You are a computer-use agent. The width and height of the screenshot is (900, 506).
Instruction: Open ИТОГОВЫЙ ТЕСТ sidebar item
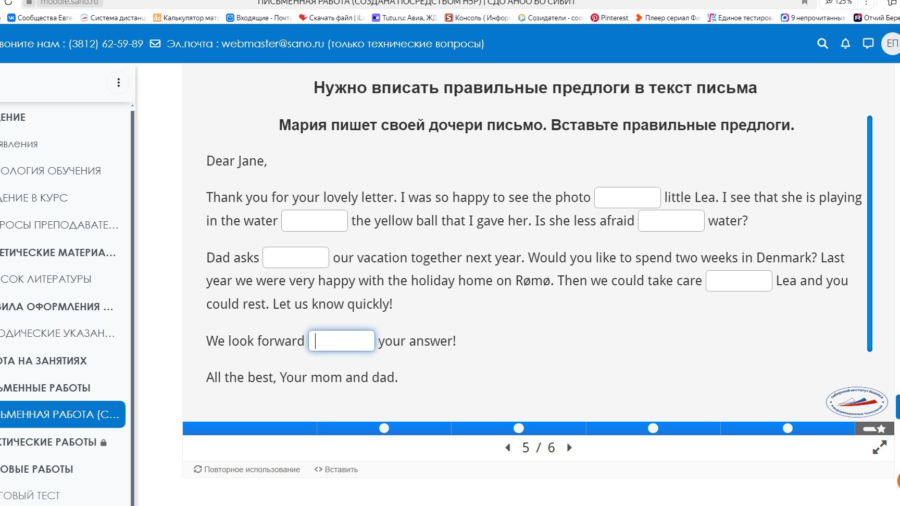point(30,496)
